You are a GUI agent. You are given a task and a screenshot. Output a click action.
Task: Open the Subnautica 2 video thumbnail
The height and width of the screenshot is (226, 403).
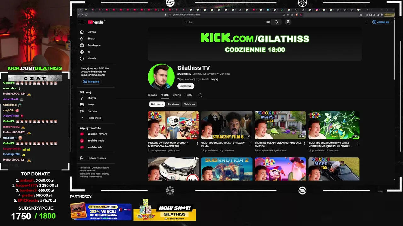[227, 169]
